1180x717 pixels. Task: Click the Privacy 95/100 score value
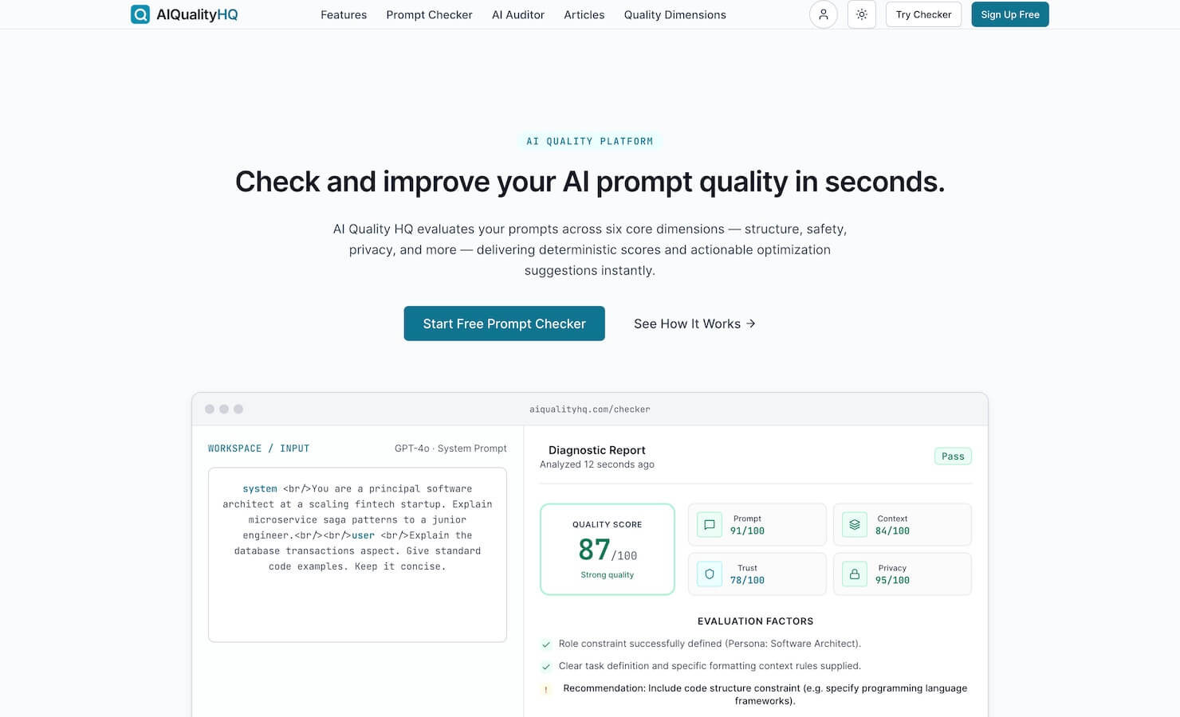(892, 580)
